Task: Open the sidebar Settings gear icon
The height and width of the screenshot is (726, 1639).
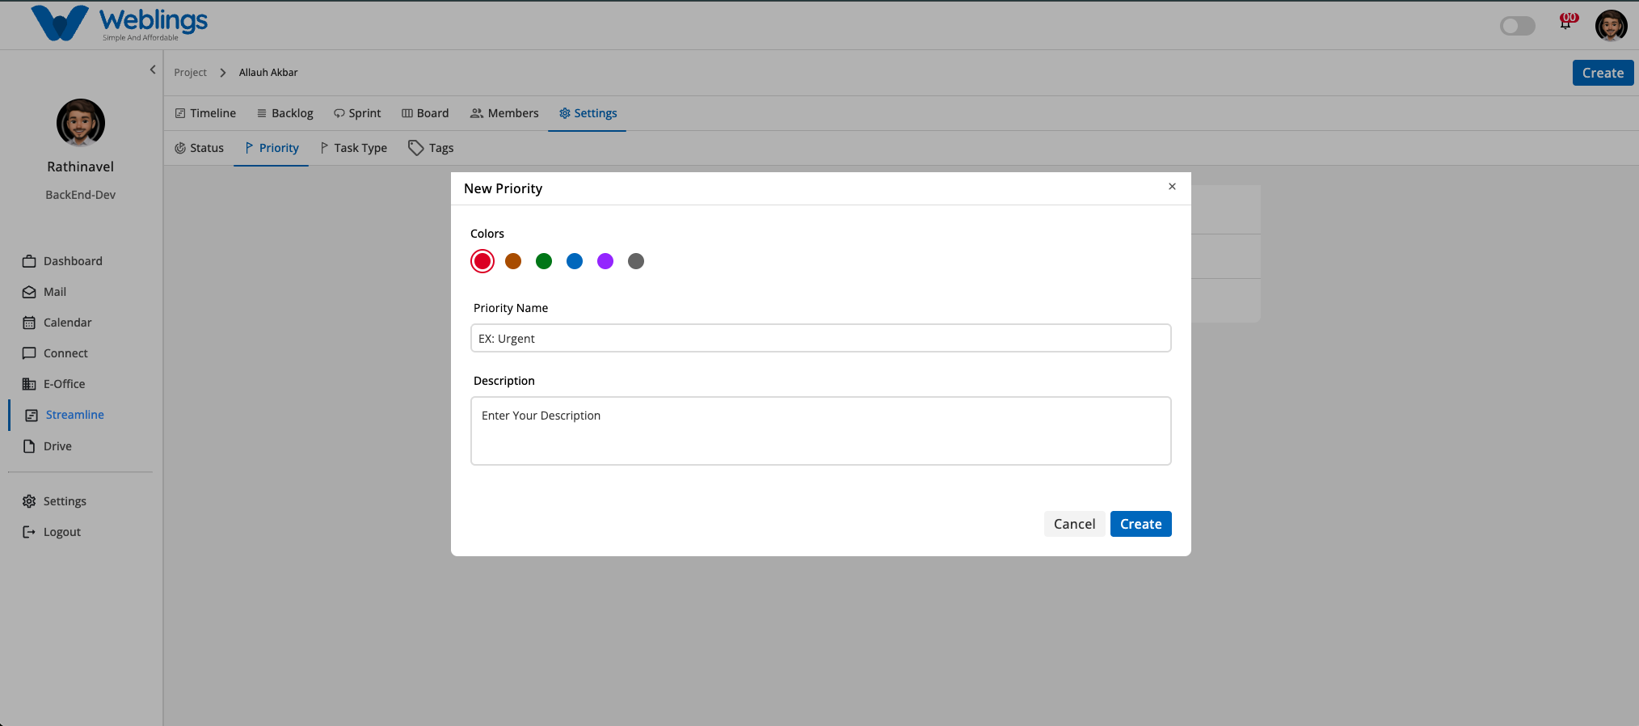Action: click(29, 501)
